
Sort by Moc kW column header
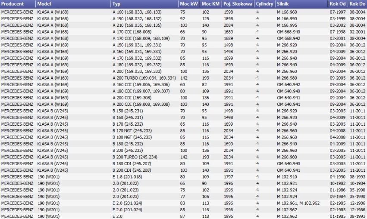[189, 4]
